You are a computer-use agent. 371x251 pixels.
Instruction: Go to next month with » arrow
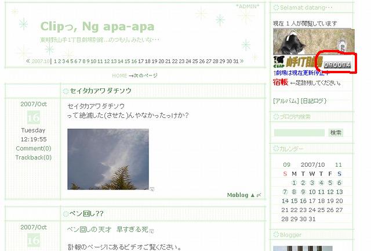tap(242, 61)
